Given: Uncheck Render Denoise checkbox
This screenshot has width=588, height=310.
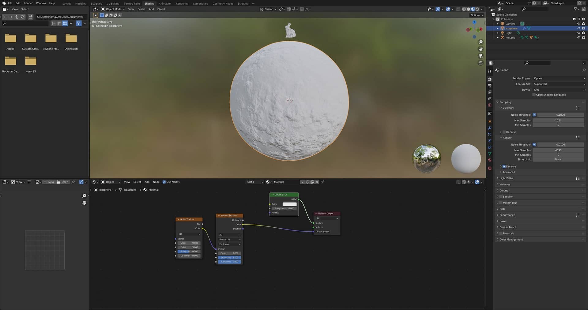Looking at the screenshot, I should [504, 166].
